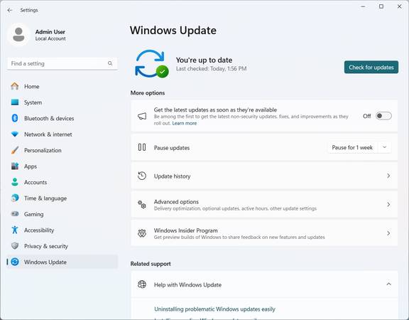Open Uninstalling problematic Windows updates easily link
This screenshot has width=409, height=320.
tap(214, 309)
